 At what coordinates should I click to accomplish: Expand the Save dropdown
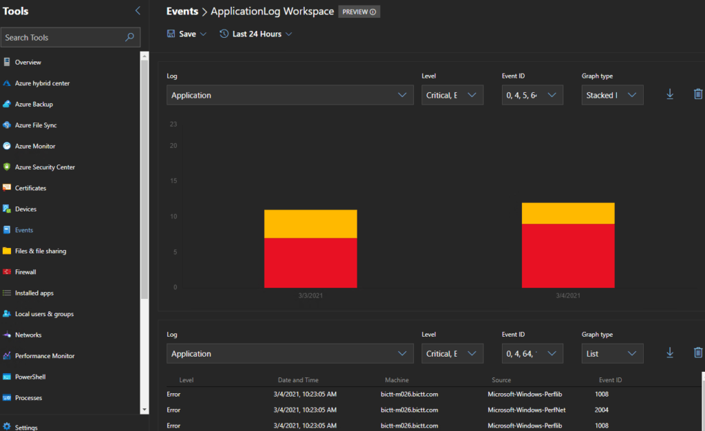click(187, 34)
